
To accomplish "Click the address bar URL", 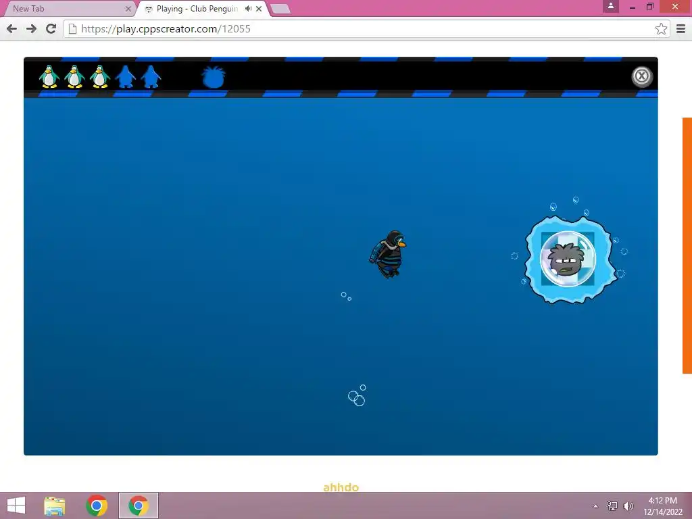I will click(166, 28).
